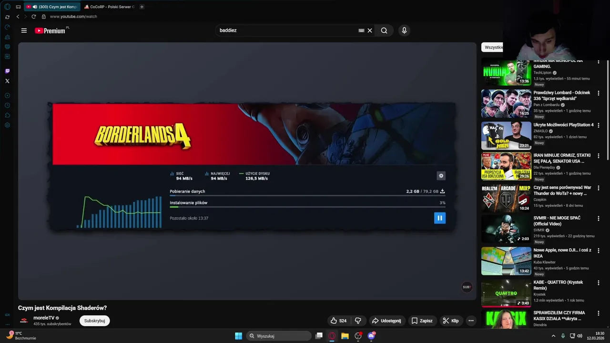Open Discord from the taskbar
This screenshot has height=343, width=610.
coord(371,336)
